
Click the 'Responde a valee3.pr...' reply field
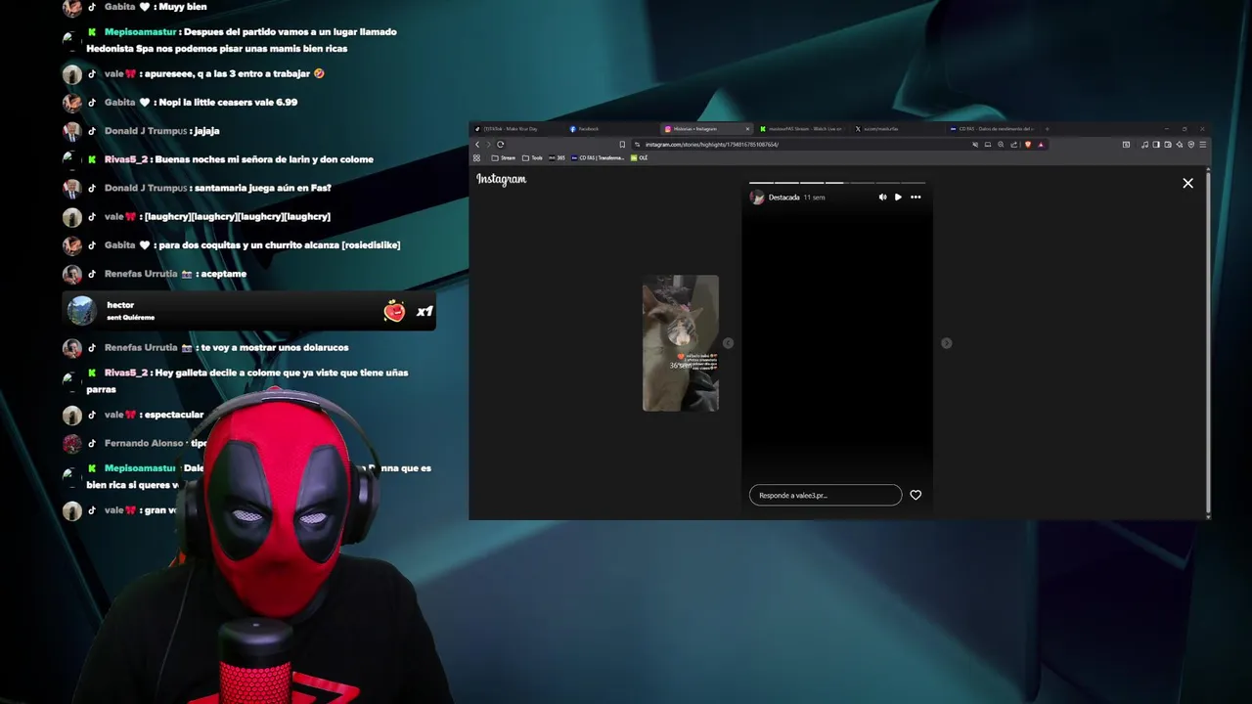[826, 495]
